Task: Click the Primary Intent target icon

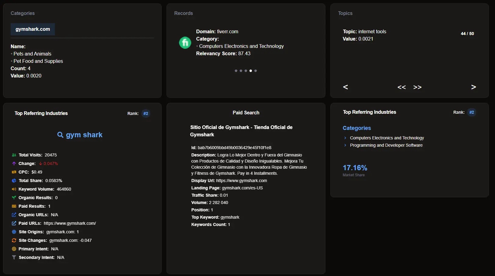Action: [14, 249]
